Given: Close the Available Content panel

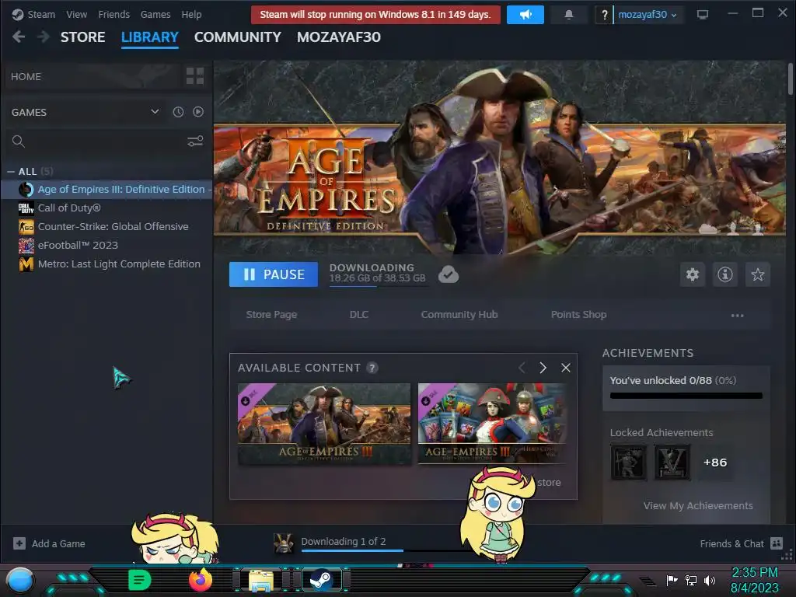Looking at the screenshot, I should (566, 368).
